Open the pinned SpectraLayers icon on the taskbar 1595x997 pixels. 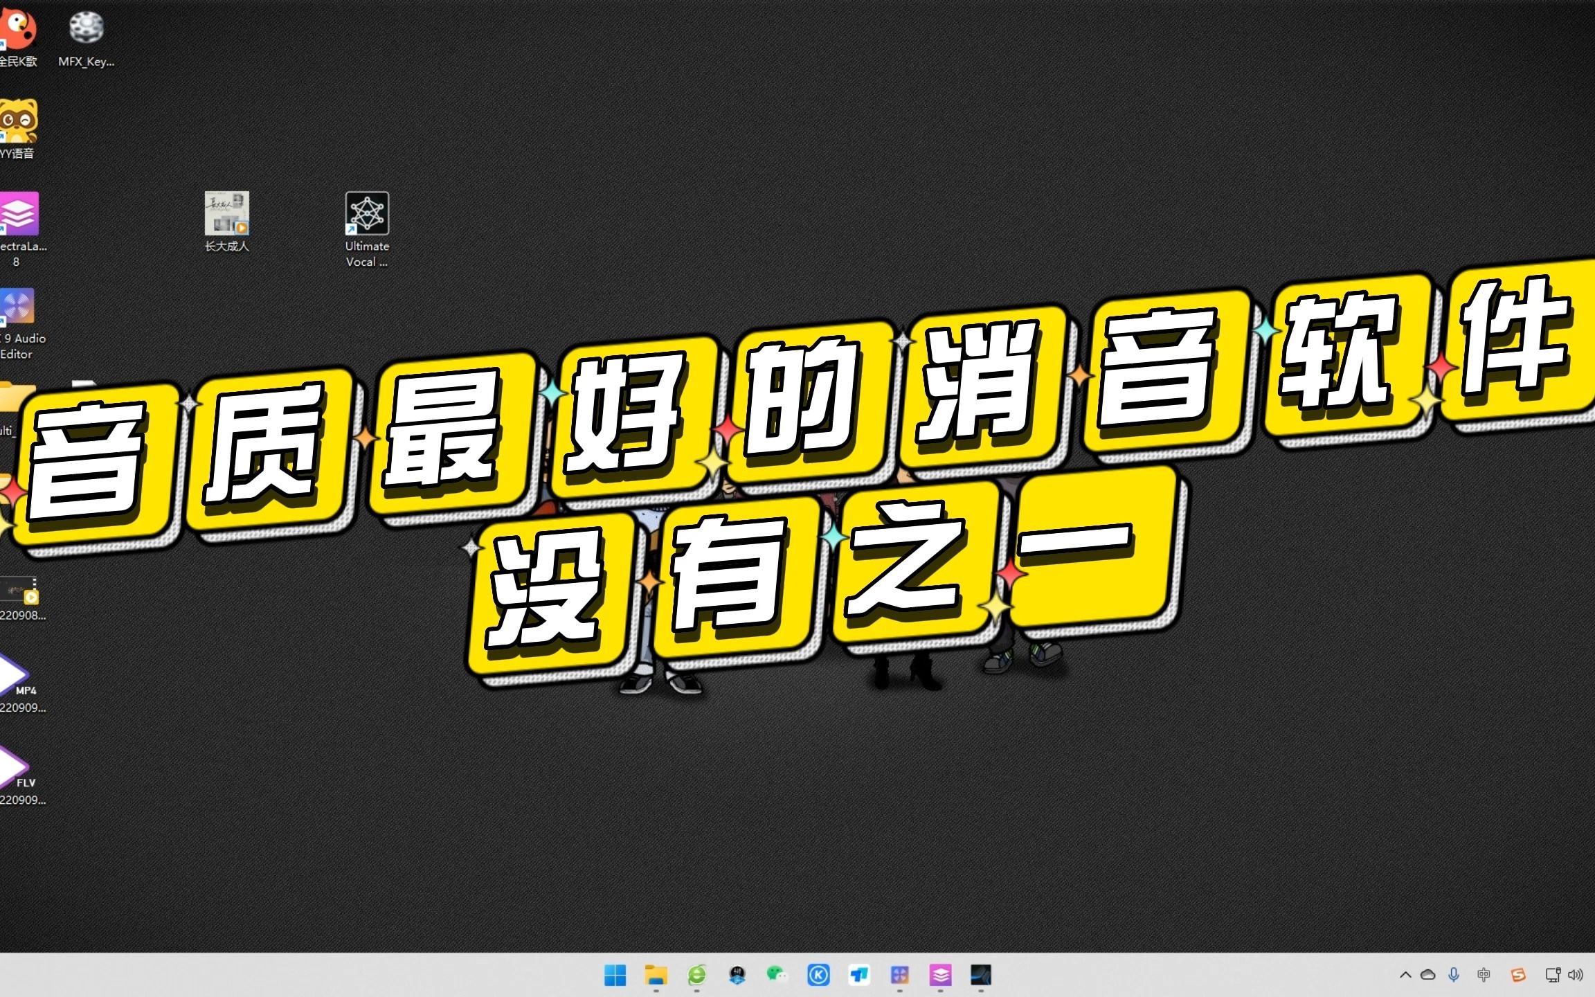click(941, 976)
